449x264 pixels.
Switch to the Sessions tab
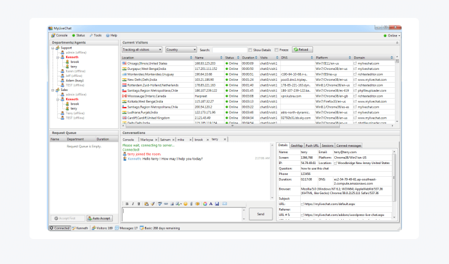(x=327, y=145)
